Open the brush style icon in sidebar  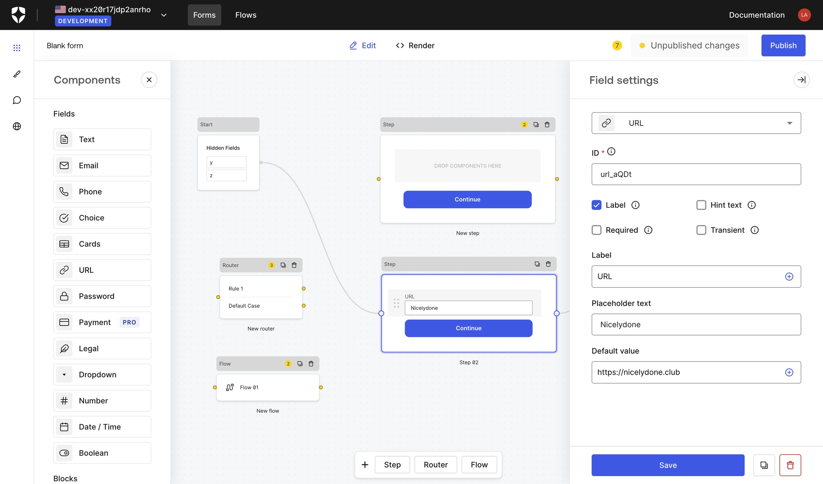(17, 74)
